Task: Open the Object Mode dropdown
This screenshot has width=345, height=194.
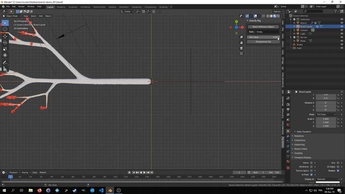Action: (x=12, y=16)
